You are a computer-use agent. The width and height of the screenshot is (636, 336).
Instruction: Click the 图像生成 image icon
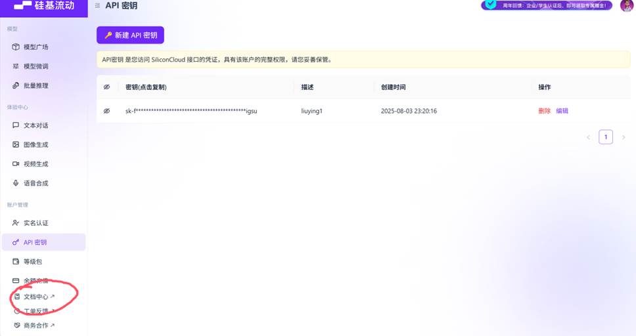(x=16, y=144)
